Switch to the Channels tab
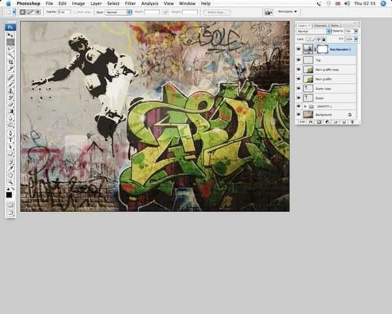This screenshot has height=314, width=392. pos(320,26)
